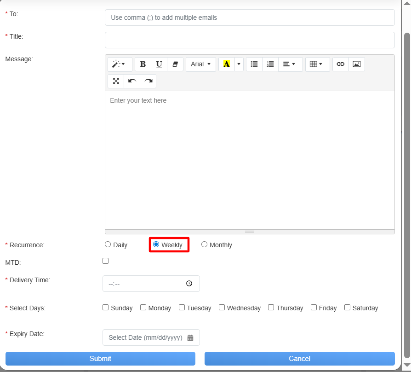Click the Cancel button
Viewport: 411px width, 372px height.
point(299,359)
